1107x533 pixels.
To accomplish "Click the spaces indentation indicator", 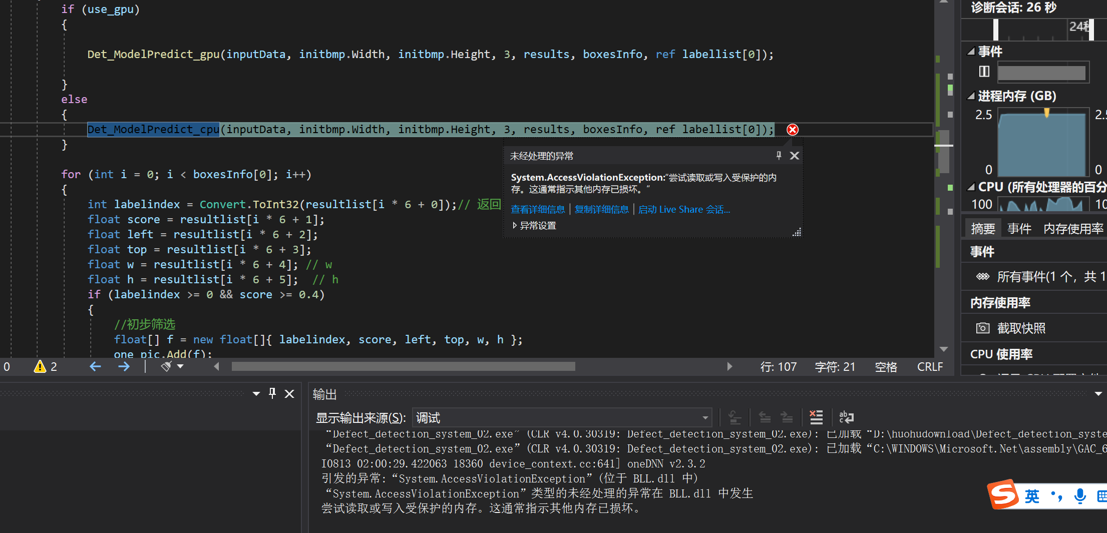I will pos(886,367).
